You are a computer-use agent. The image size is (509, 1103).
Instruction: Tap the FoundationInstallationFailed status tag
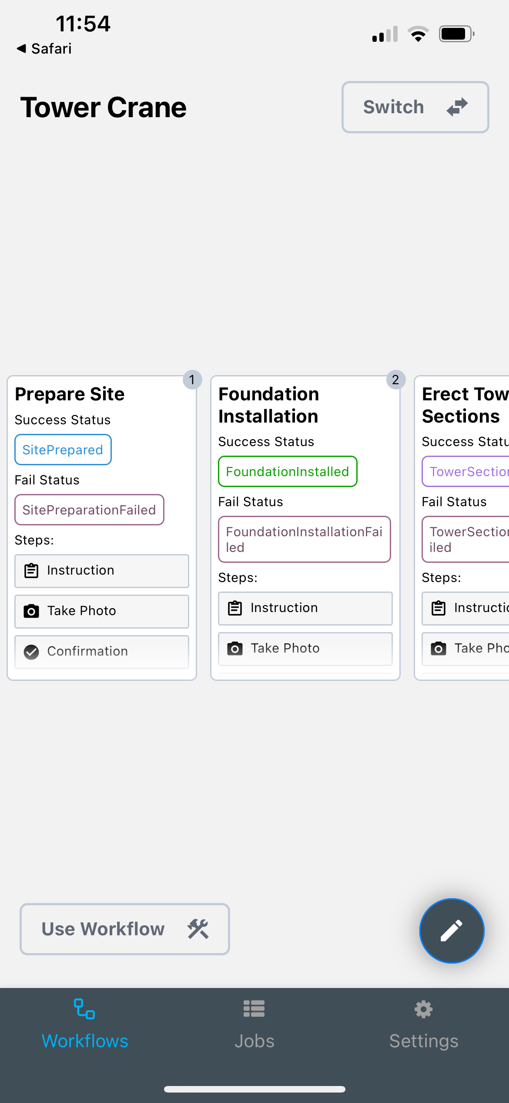click(x=304, y=539)
